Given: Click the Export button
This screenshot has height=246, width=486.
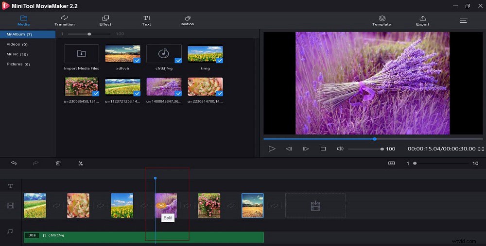Looking at the screenshot, I should 422,20.
